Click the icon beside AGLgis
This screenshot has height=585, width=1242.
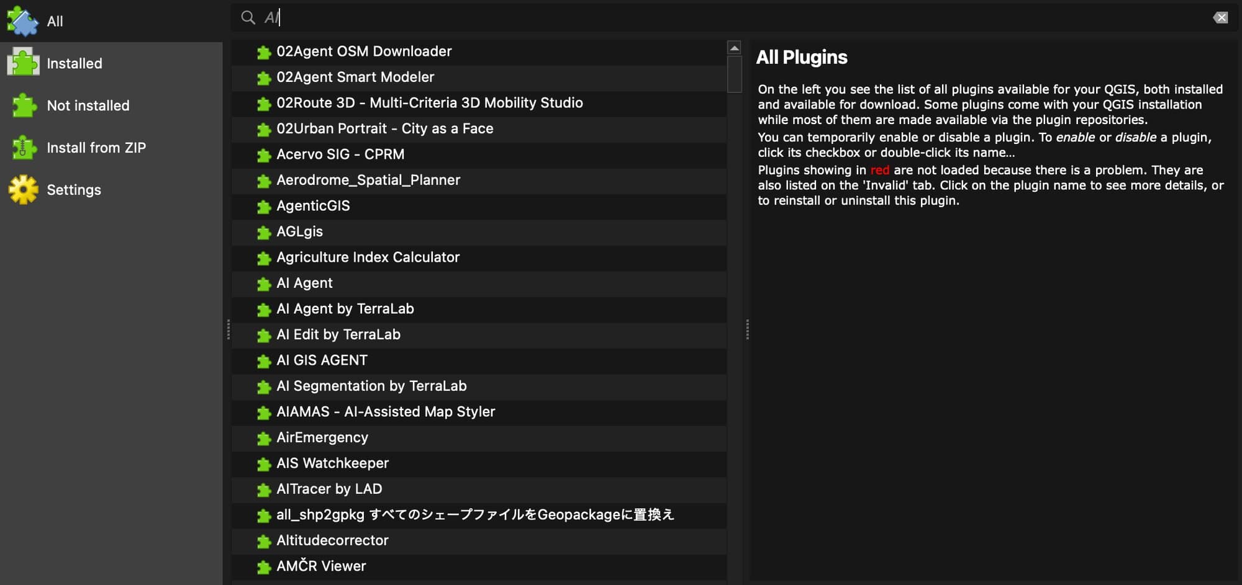264,233
